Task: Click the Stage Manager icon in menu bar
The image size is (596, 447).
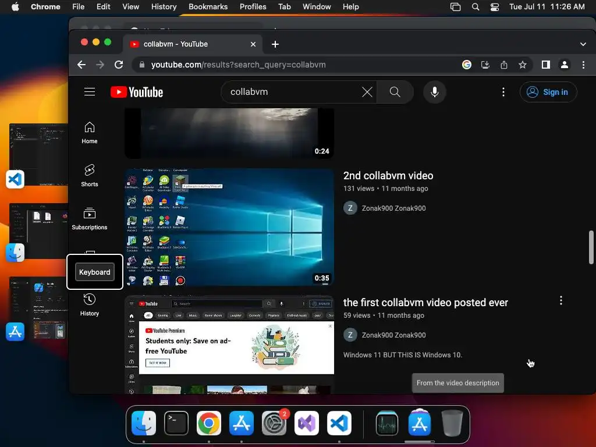Action: [x=455, y=6]
